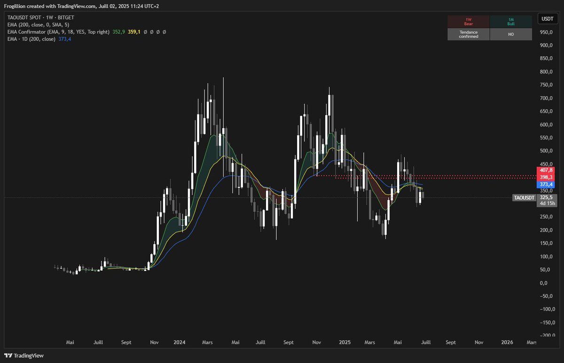Click the red 407,8 price label
This screenshot has width=564, height=363.
click(546, 170)
